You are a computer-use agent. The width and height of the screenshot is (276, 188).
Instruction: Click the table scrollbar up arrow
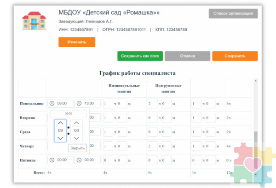256,81
